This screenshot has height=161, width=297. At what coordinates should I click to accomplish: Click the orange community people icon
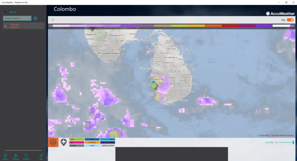click(x=53, y=142)
